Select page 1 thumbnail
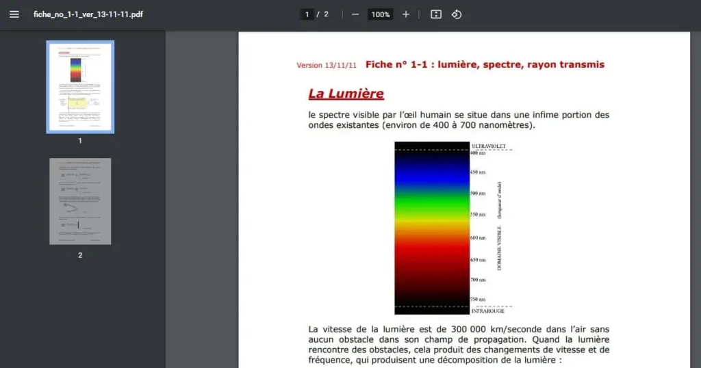 click(80, 87)
